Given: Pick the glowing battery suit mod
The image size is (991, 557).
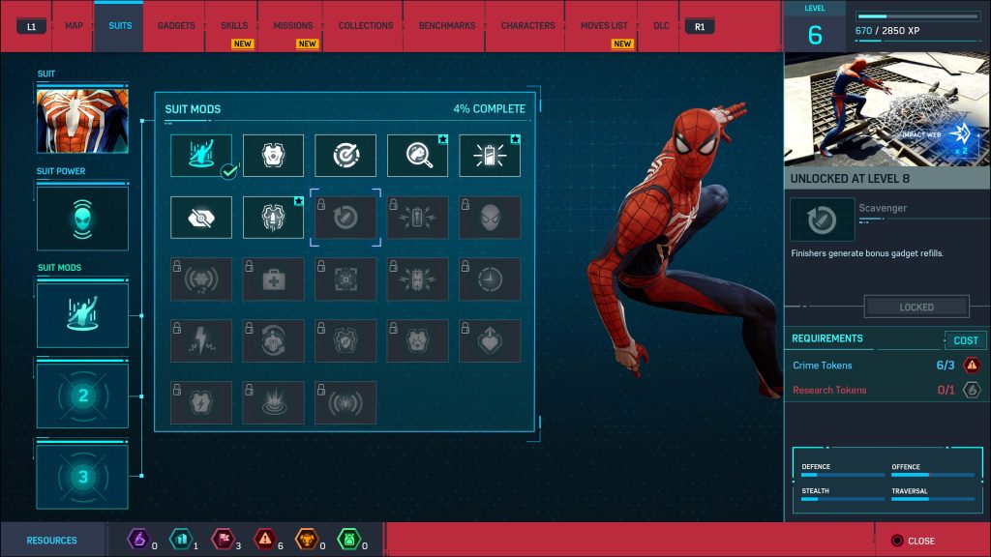Looking at the screenshot, I should (x=490, y=155).
